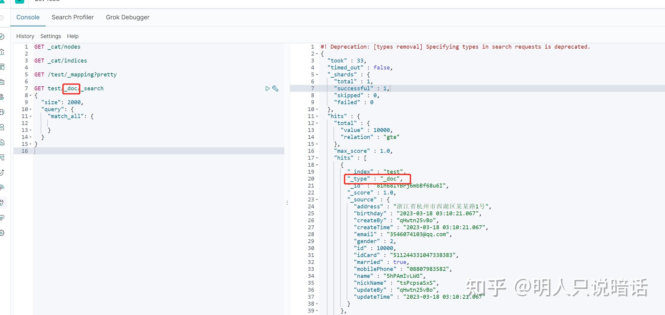This screenshot has height=315, width=665.
Task: Open the Grok Debugger tab
Action: click(x=128, y=17)
